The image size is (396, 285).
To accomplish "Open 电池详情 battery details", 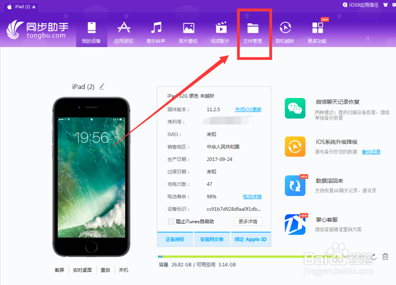I will pos(252,197).
